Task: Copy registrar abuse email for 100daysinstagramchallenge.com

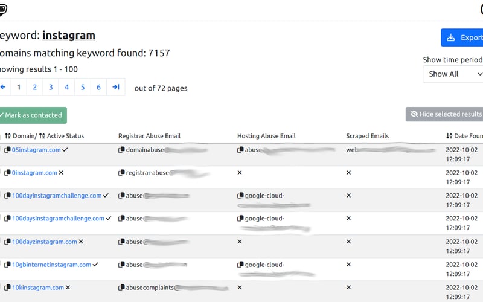Action: 121,218
